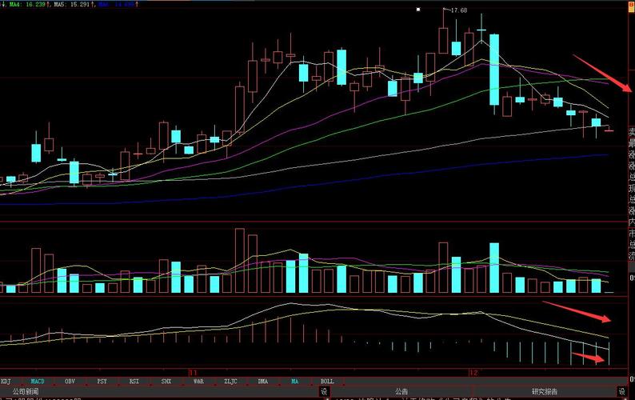Click 设 settings button beside 公司新闻
This screenshot has width=635, height=400.
[324, 391]
